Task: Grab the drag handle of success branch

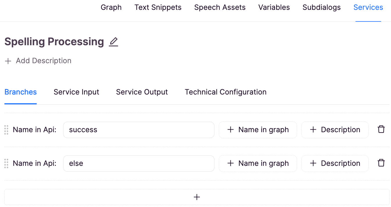Action: coord(6,130)
